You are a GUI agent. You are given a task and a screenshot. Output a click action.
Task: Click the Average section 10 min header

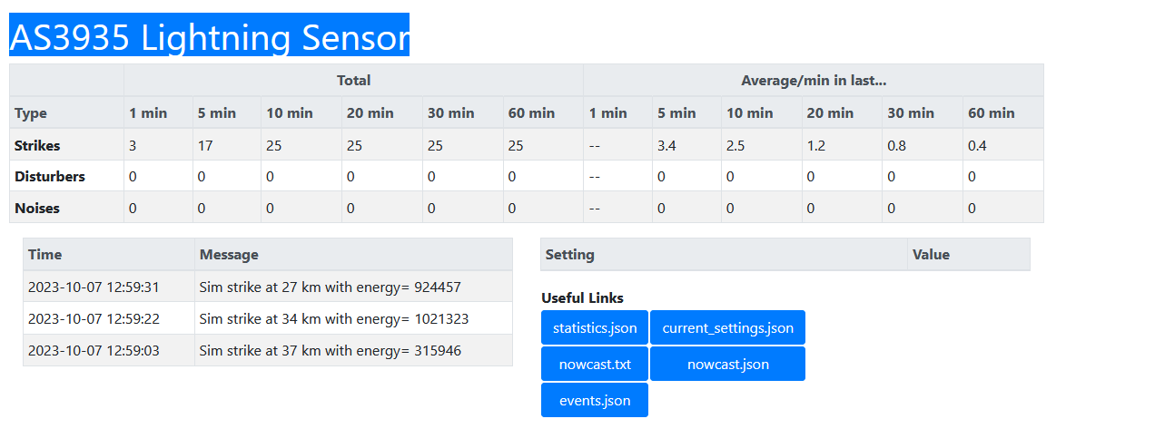click(x=761, y=112)
